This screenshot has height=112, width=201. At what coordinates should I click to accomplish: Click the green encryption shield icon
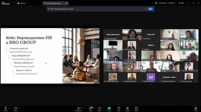[156, 3]
